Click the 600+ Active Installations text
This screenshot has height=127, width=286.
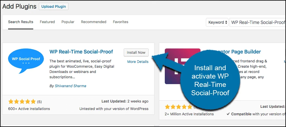tap(29, 109)
